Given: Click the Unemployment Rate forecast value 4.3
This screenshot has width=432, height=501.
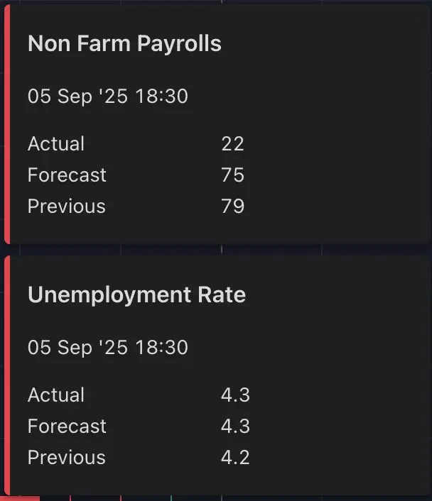Looking at the screenshot, I should point(235,426).
